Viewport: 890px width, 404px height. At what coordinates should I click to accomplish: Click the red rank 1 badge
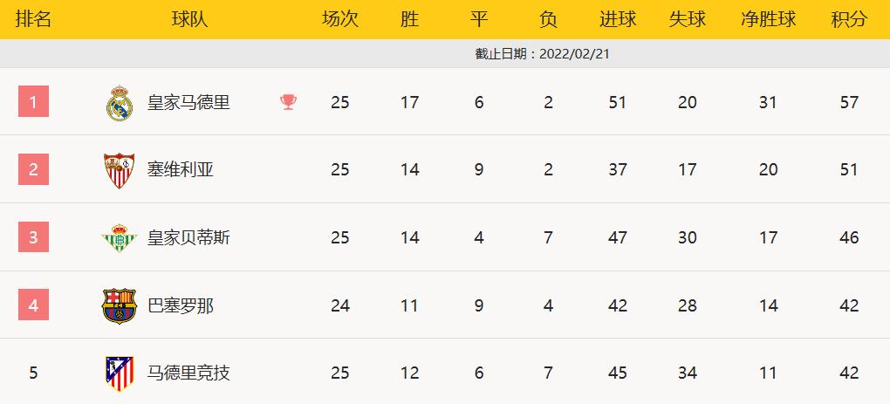[x=33, y=102]
